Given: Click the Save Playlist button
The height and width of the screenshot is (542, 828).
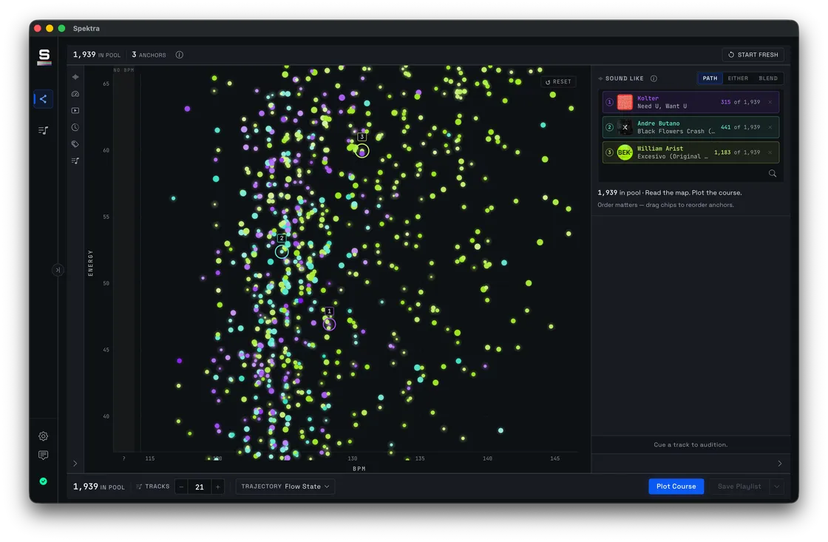Looking at the screenshot, I should pyautogui.click(x=739, y=487).
